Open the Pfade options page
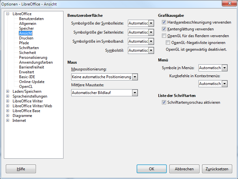 tap(24, 43)
